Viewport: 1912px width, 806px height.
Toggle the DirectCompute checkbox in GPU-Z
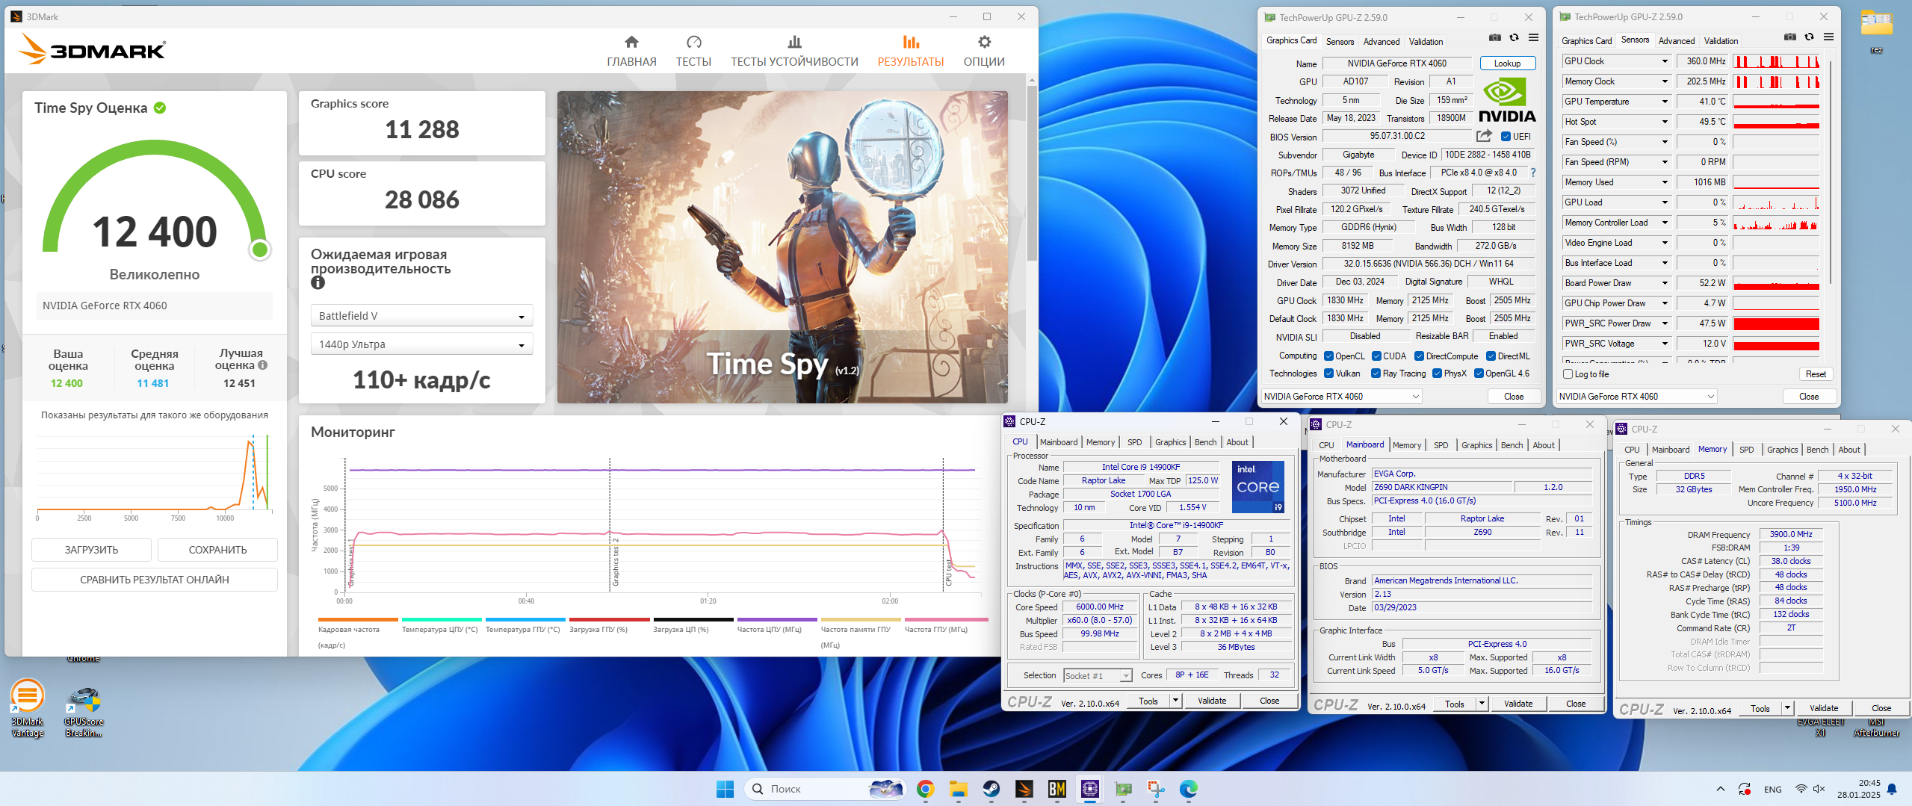point(1419,356)
